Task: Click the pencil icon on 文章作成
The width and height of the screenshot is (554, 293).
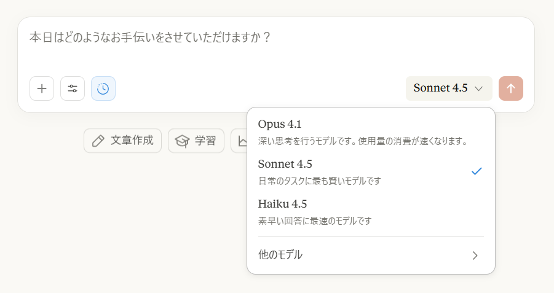Action: coord(98,141)
